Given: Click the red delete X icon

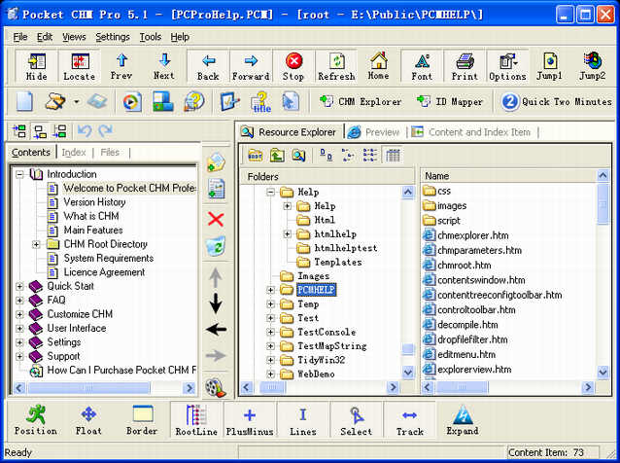Looking at the screenshot, I should click(216, 219).
